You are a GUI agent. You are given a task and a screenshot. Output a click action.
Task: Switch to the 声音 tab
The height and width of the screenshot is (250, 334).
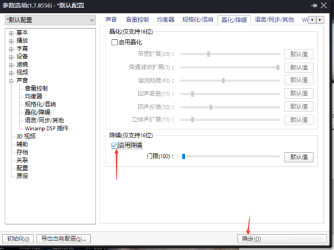pyautogui.click(x=111, y=20)
